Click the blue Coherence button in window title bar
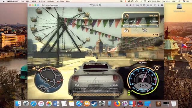Screen dimensions: 192x108 tap(38, 5)
